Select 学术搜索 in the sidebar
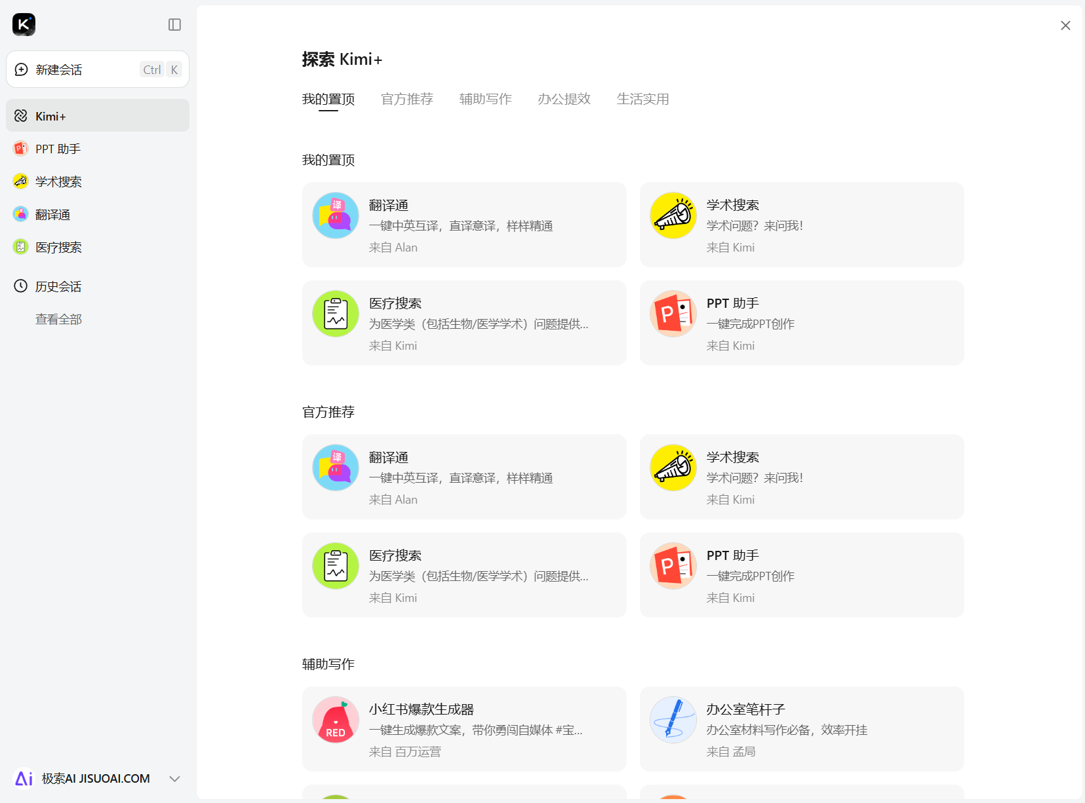The height and width of the screenshot is (803, 1085). pos(58,181)
